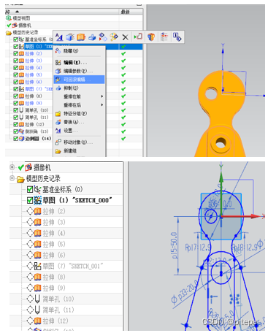Open the 重排在前 submenu arrow

click(x=102, y=96)
